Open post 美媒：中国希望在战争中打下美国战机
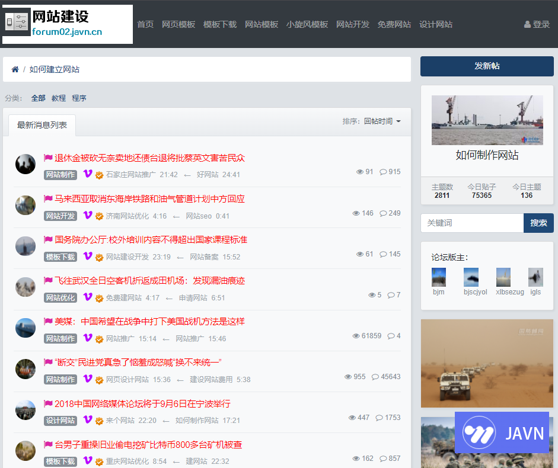This screenshot has height=468, width=558. tap(149, 322)
